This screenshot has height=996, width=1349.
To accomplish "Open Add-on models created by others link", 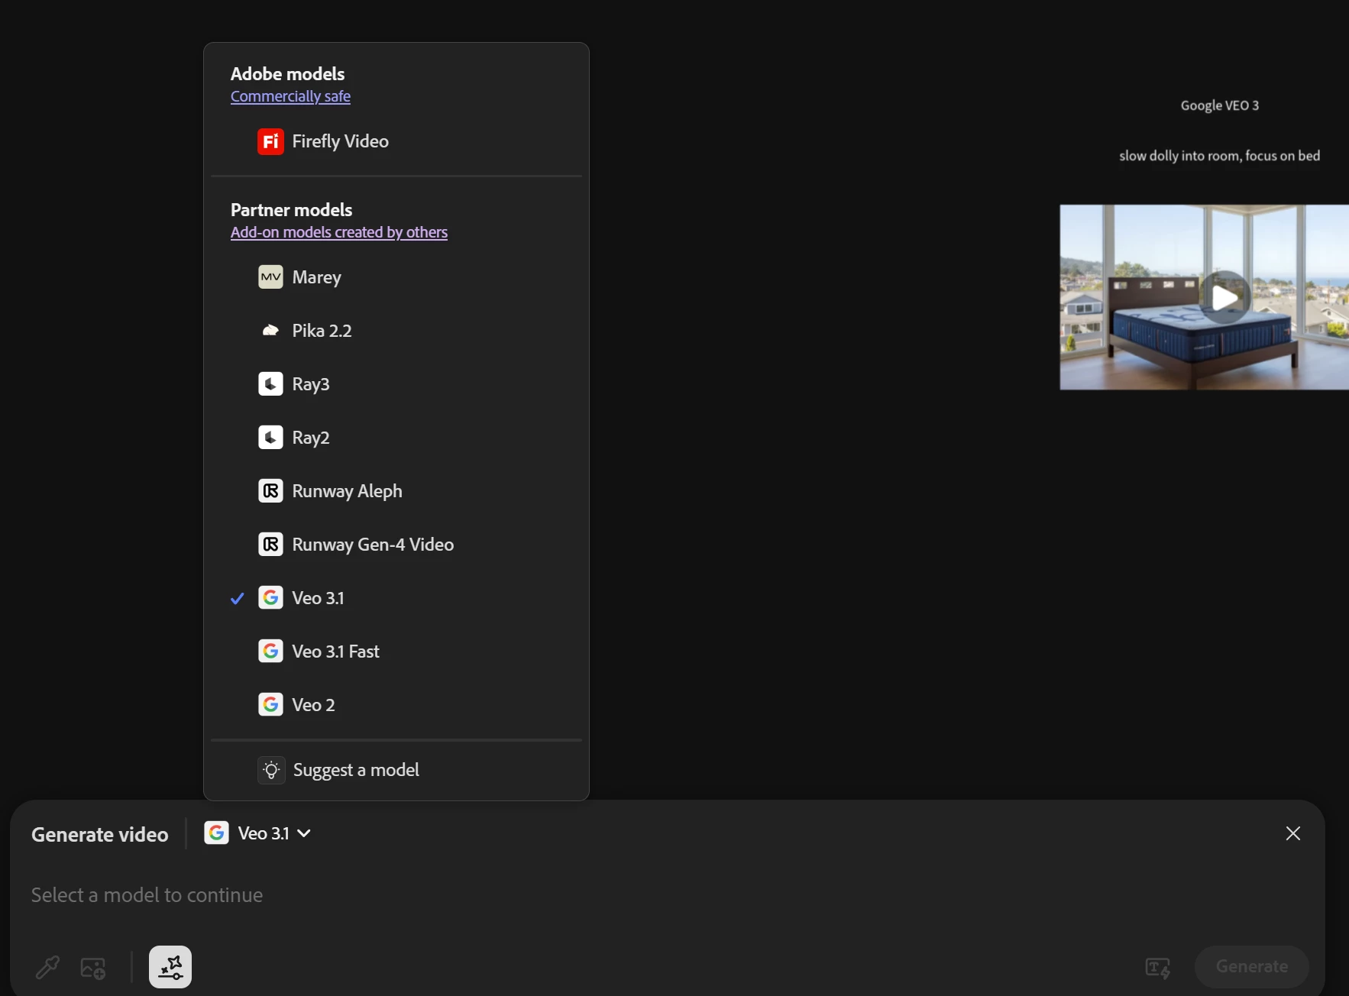I will (x=339, y=232).
